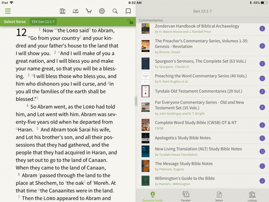
Task: Open Spurgeon's Sermons Complete Set
Action: [x=203, y=63]
